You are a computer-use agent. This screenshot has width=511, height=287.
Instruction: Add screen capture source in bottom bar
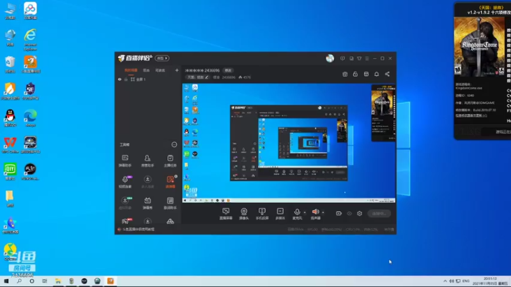(226, 214)
